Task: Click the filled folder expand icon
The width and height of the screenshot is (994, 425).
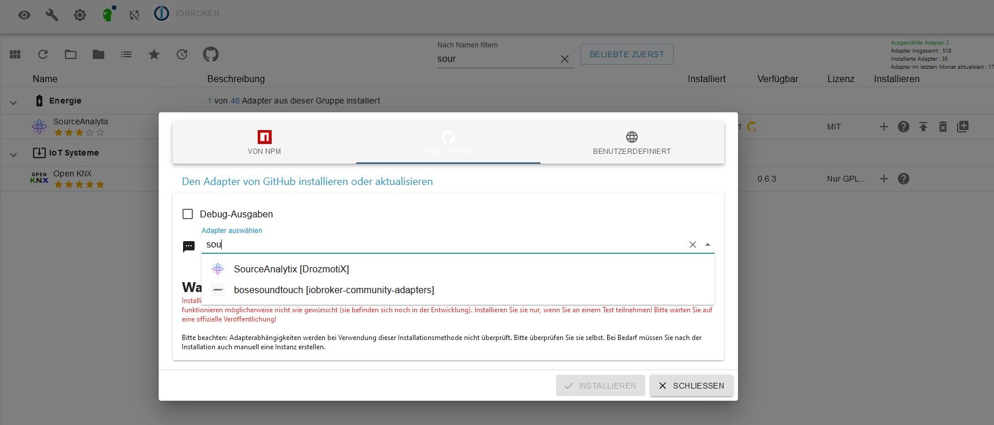Action: tap(98, 54)
